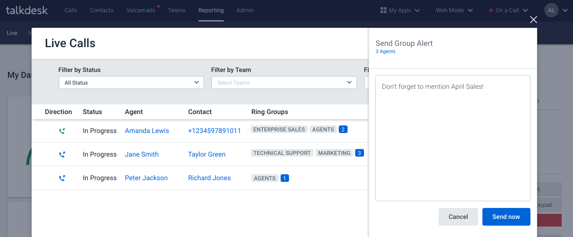The width and height of the screenshot is (573, 237).
Task: Select the Reporting tab
Action: tap(211, 10)
